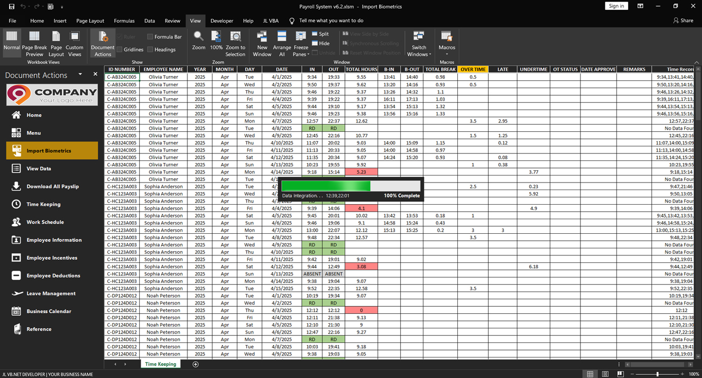Open Reference in sidebar
This screenshot has height=378, width=702.
pyautogui.click(x=52, y=329)
